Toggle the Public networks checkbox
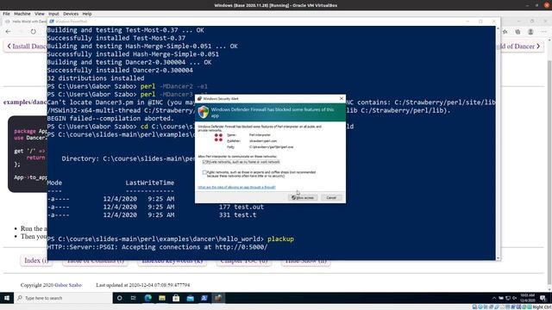 (x=204, y=172)
